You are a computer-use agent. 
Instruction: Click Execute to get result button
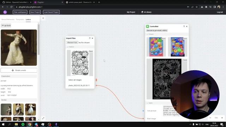point(157,30)
